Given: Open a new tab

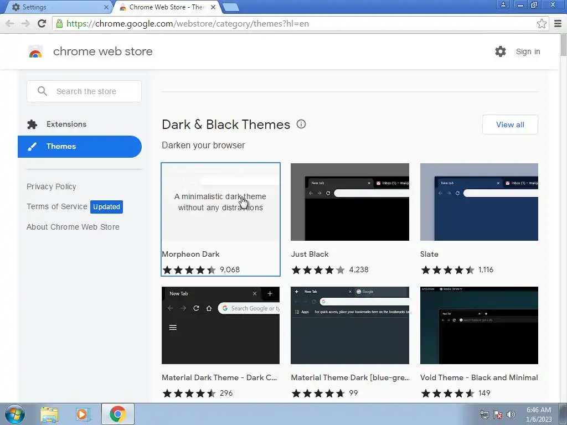Looking at the screenshot, I should click(230, 7).
